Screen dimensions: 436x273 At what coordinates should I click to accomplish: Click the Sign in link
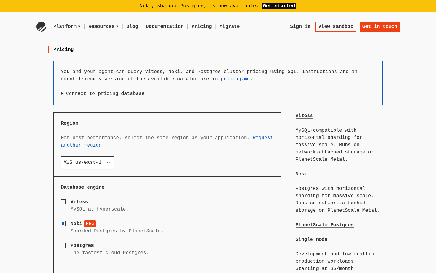coord(300,26)
